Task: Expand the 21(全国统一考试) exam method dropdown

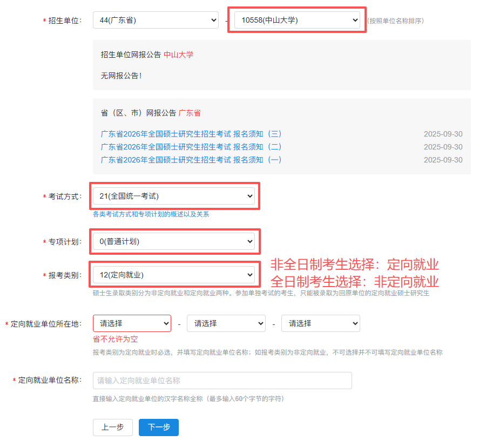Action: pos(173,196)
